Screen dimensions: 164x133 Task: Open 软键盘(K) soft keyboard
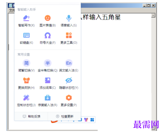click(26, 38)
